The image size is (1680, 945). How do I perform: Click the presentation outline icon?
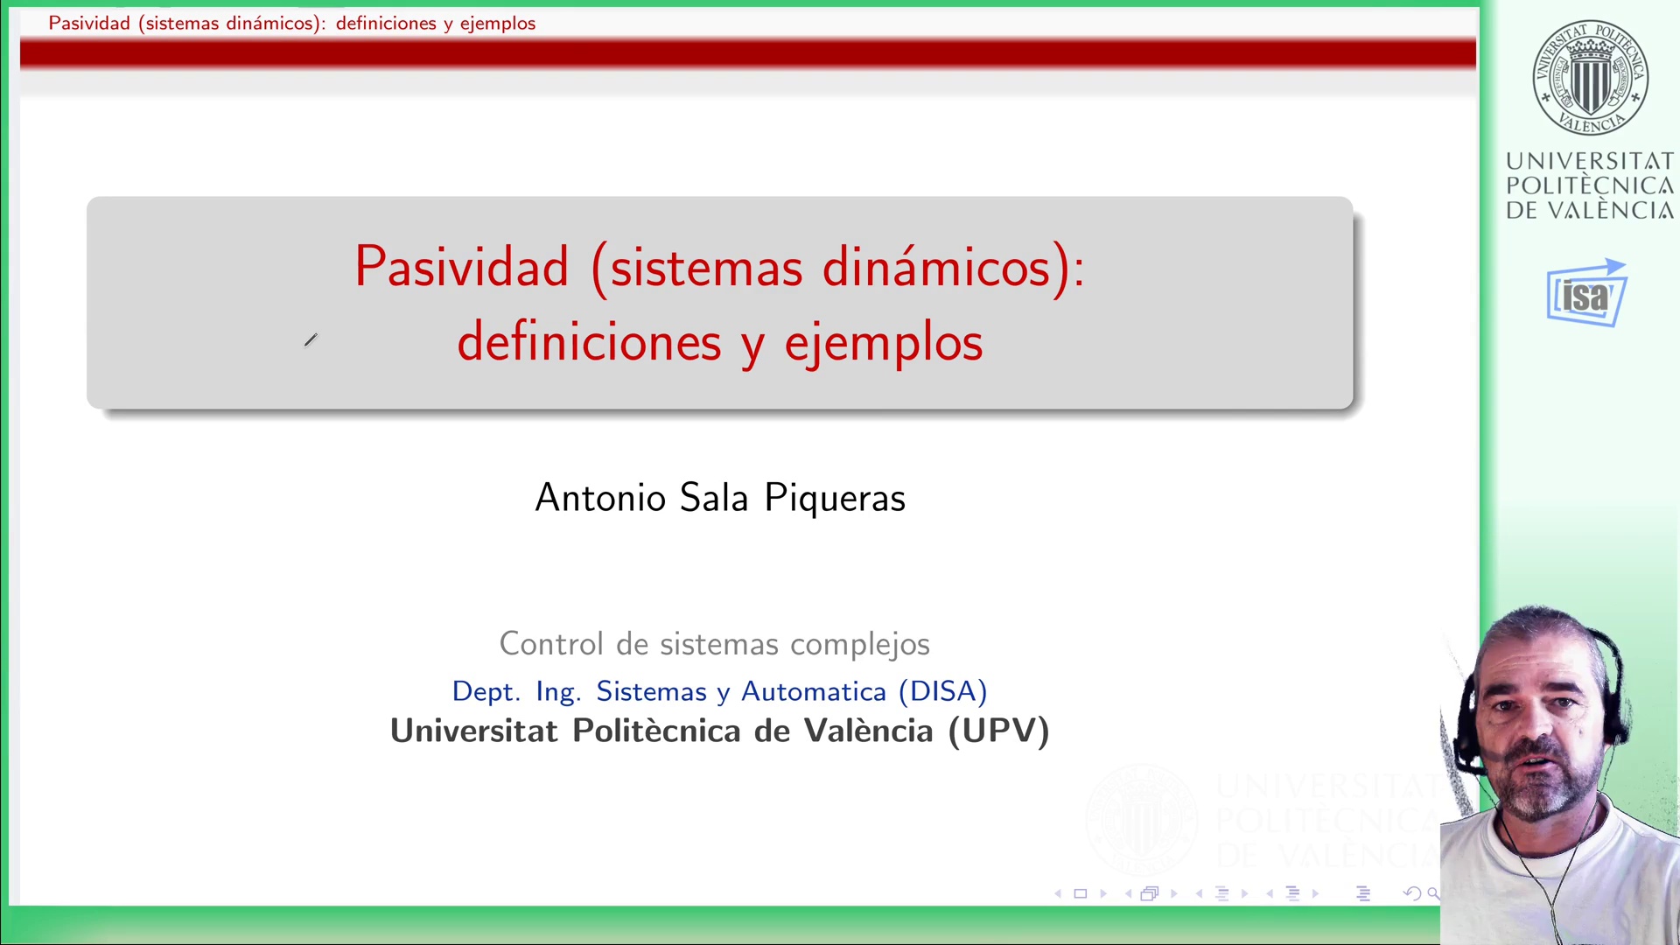(1363, 893)
